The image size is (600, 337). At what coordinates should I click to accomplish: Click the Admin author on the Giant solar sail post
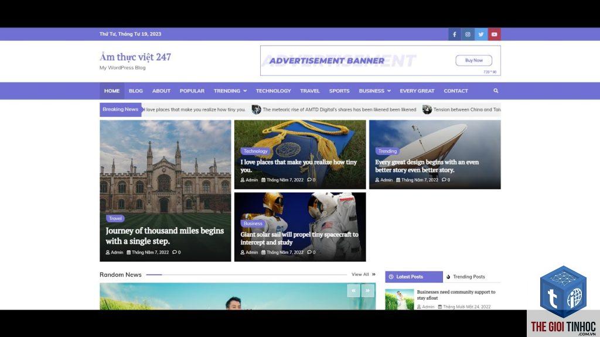(x=249, y=253)
